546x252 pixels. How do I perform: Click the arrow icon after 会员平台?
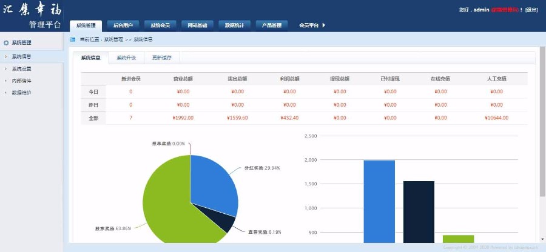click(324, 25)
